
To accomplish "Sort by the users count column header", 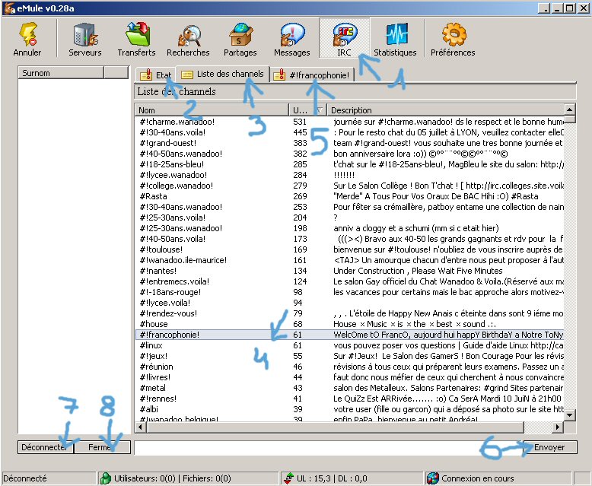I will pos(307,110).
